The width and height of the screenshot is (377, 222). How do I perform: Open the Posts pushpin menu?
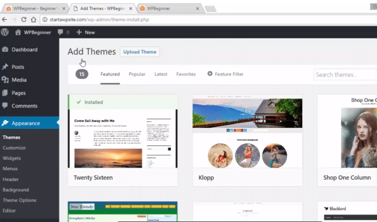(6, 67)
